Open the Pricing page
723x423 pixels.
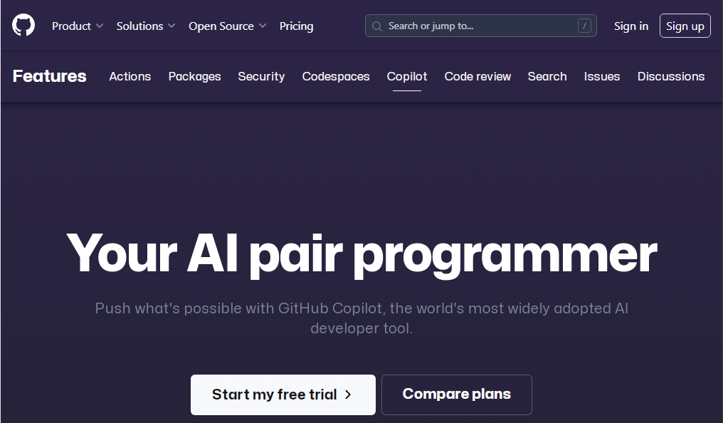pyautogui.click(x=297, y=26)
